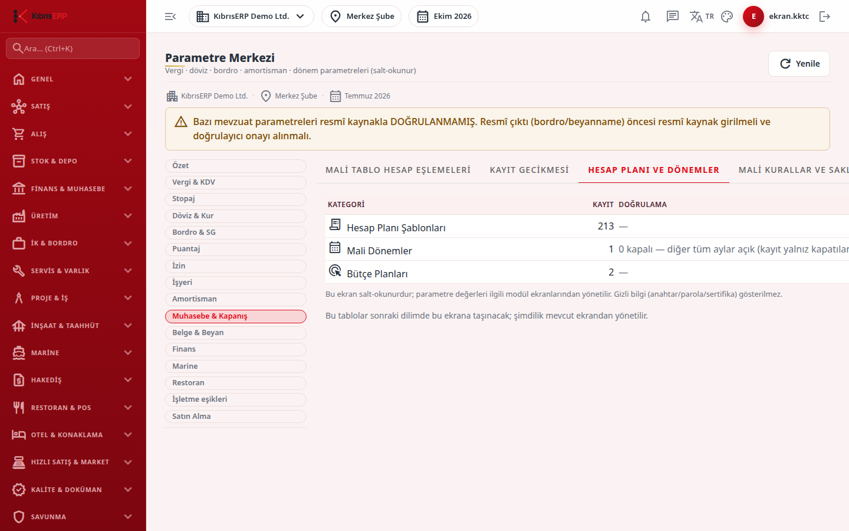The width and height of the screenshot is (849, 531).
Task: Open the messages chat icon
Action: point(673,17)
